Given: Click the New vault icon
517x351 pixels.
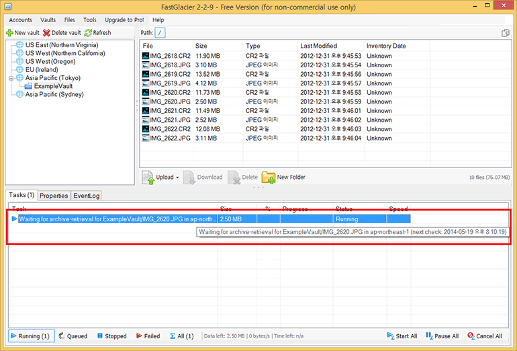Looking at the screenshot, I should [9, 33].
